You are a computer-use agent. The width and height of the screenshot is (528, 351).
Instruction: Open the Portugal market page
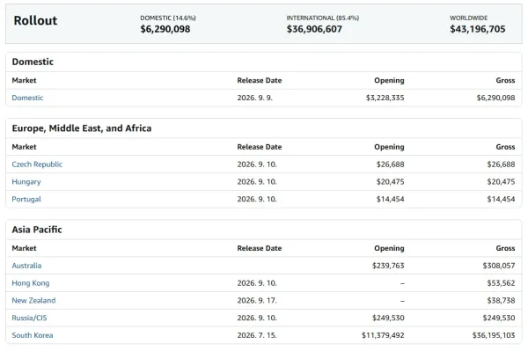(26, 199)
